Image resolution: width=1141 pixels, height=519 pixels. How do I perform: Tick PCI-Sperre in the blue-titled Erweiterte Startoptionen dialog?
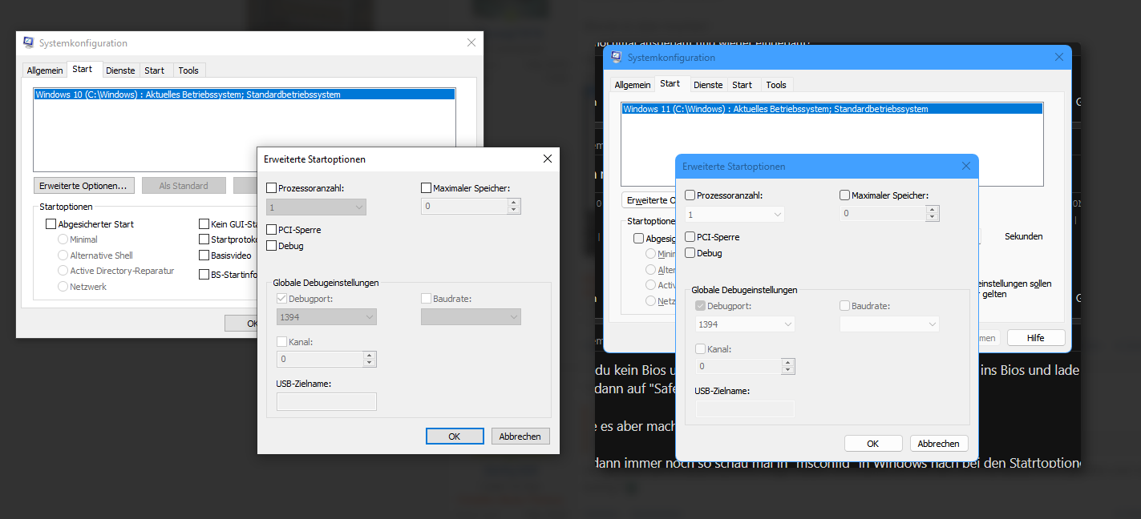(x=690, y=237)
